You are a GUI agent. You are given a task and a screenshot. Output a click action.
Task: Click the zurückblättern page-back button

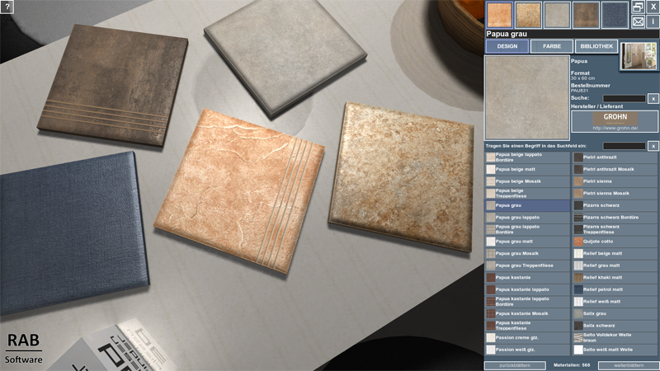[515, 365]
